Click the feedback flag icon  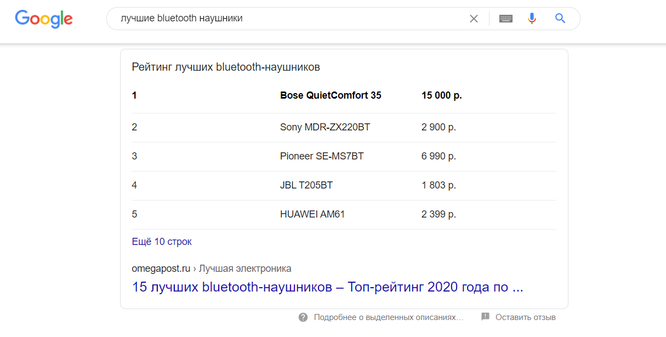coord(485,317)
